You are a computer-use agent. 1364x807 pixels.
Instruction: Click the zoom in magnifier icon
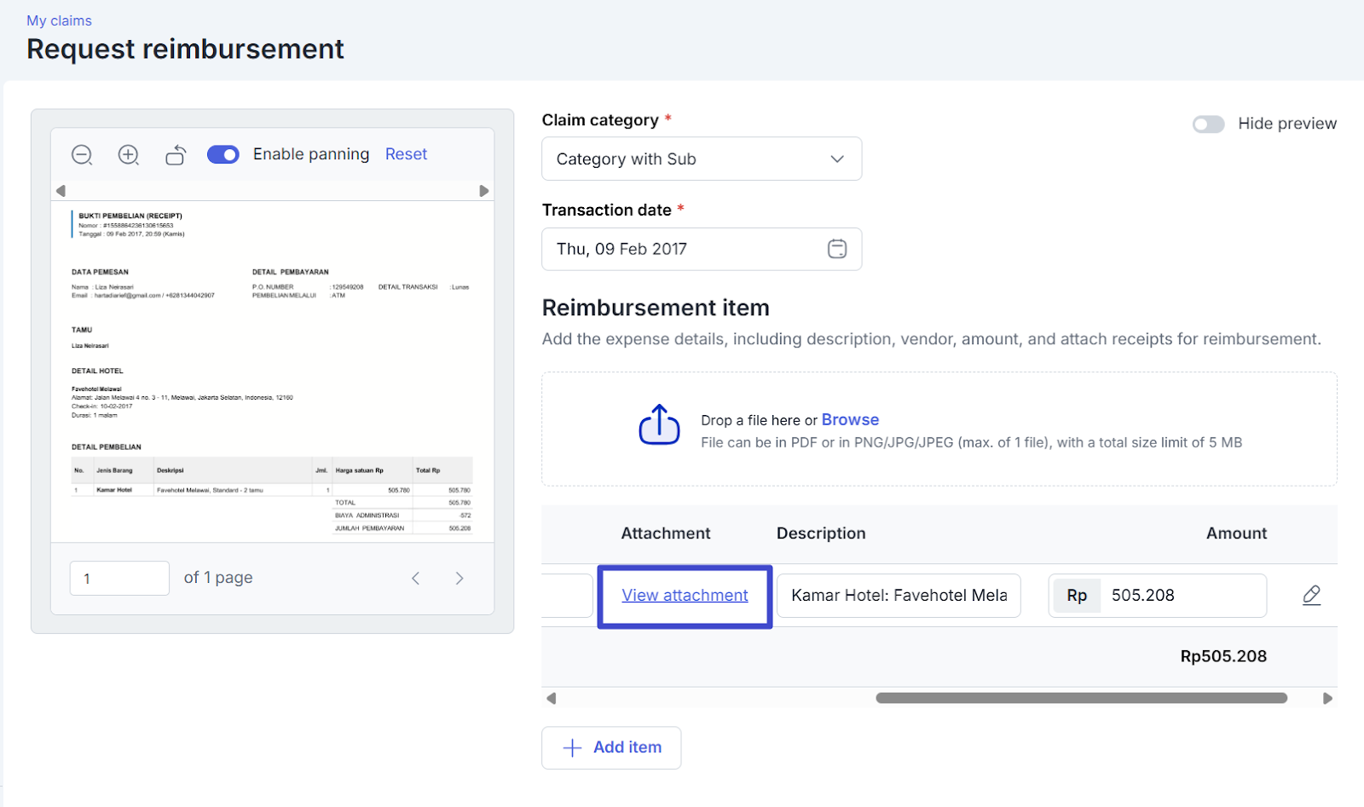tap(129, 155)
